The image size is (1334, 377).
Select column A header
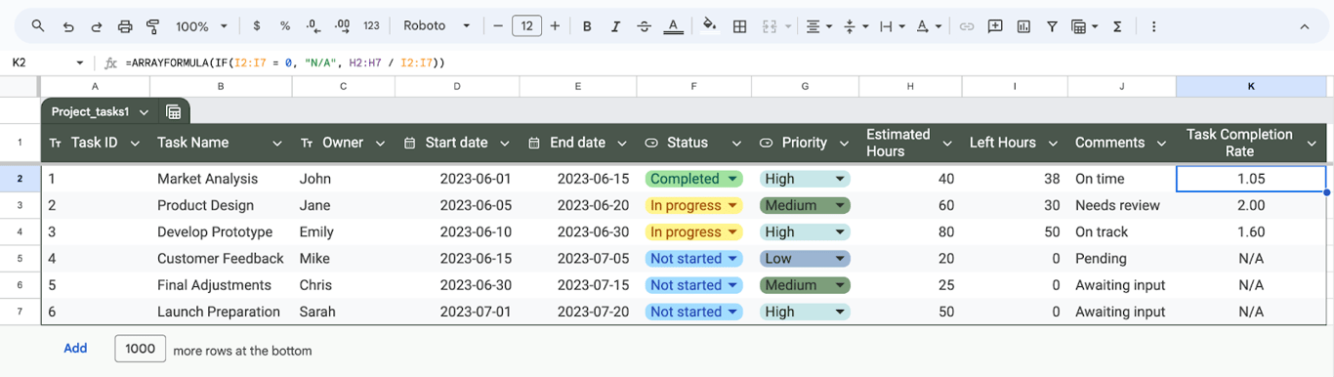point(95,87)
